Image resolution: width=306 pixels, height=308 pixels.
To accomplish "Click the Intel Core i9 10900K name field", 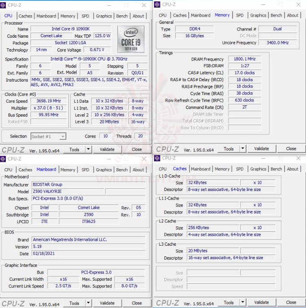I will 71,29.
